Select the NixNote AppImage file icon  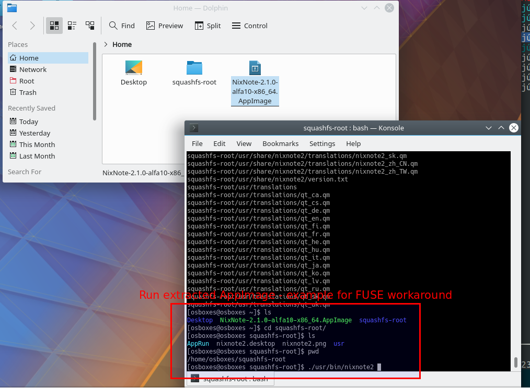pyautogui.click(x=255, y=68)
